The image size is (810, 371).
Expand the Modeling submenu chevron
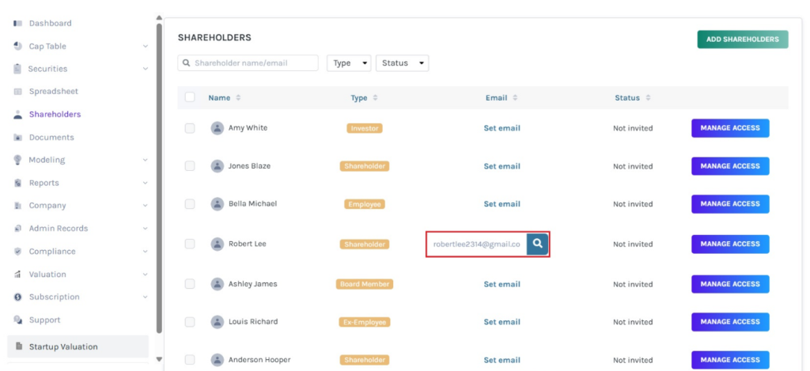146,160
